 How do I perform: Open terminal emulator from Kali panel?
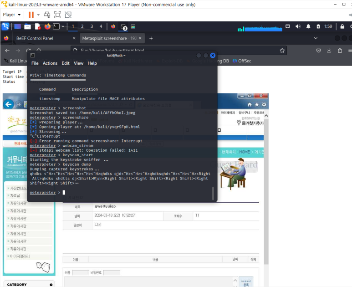coord(56,26)
